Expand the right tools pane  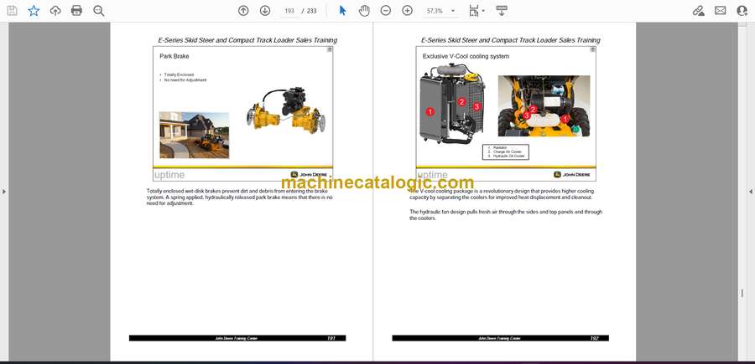tap(751, 192)
